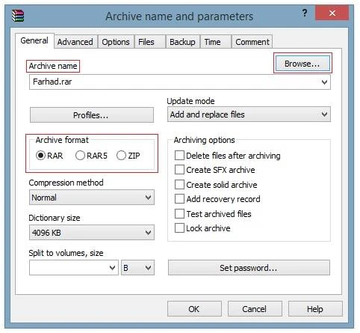Image resolution: width=360 pixels, height=333 pixels.
Task: Enable Add recovery record checkbox
Action: (x=179, y=199)
